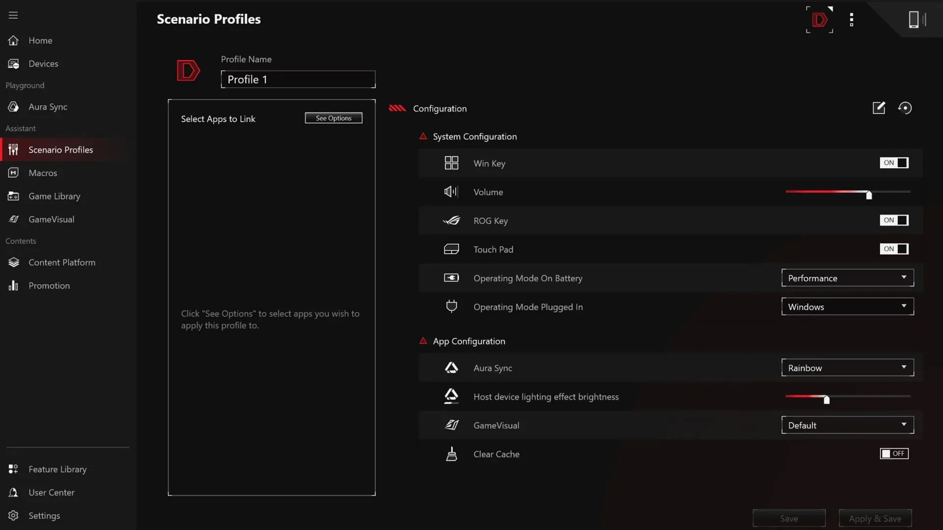Disable the Touch Pad switch
943x530 pixels.
(x=894, y=249)
